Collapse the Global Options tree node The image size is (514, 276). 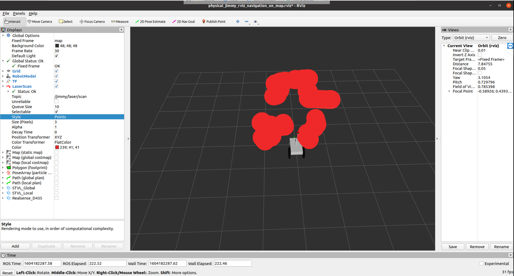tap(3, 35)
